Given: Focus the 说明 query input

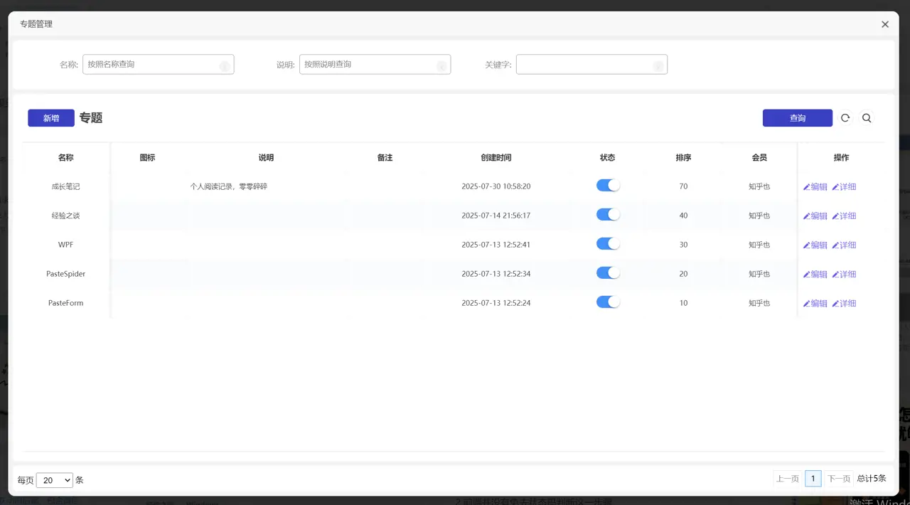Looking at the screenshot, I should point(375,64).
